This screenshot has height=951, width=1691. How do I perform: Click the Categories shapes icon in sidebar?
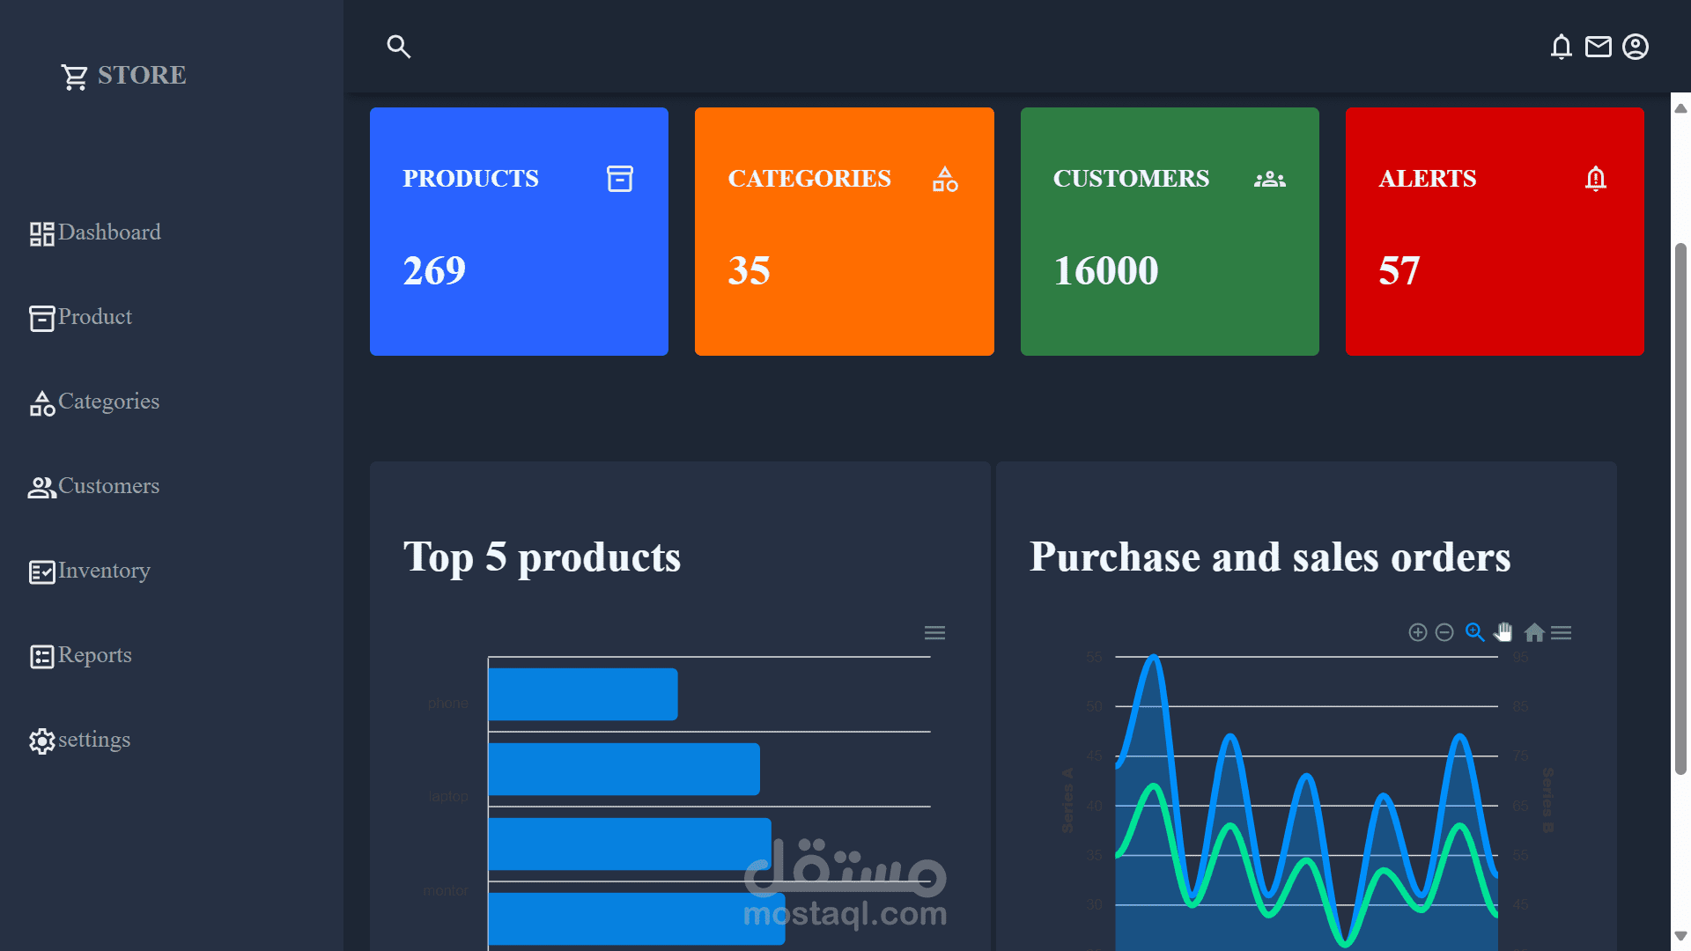(42, 403)
